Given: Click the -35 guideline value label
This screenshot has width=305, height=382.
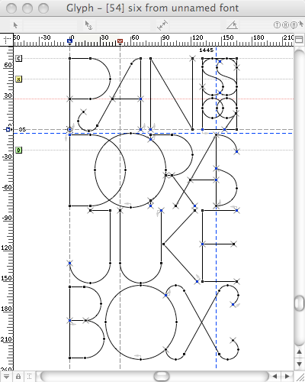Looking at the screenshot, I should [22, 130].
